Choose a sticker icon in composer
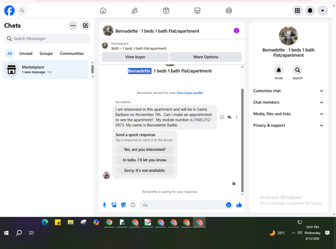The image size is (336, 249). click(124, 205)
